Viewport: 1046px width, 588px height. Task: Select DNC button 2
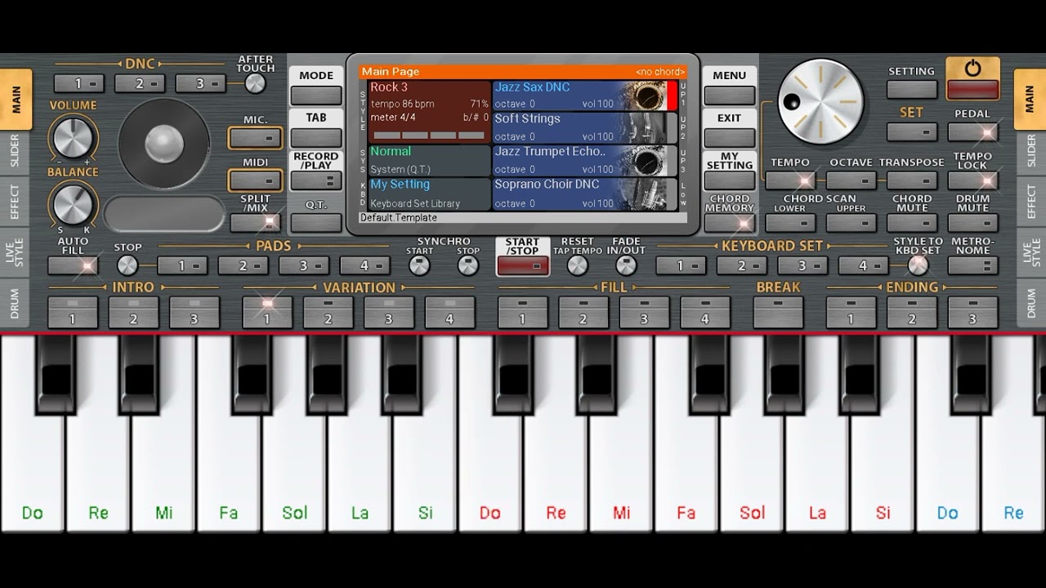(x=140, y=83)
